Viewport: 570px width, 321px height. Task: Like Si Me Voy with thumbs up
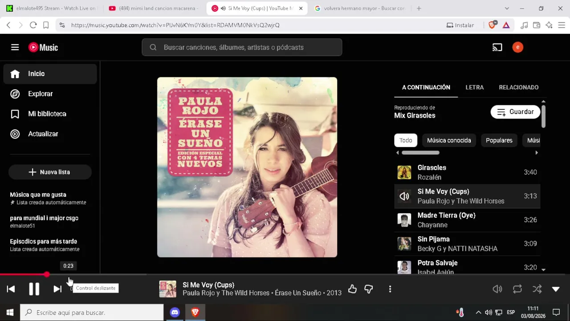coord(352,289)
